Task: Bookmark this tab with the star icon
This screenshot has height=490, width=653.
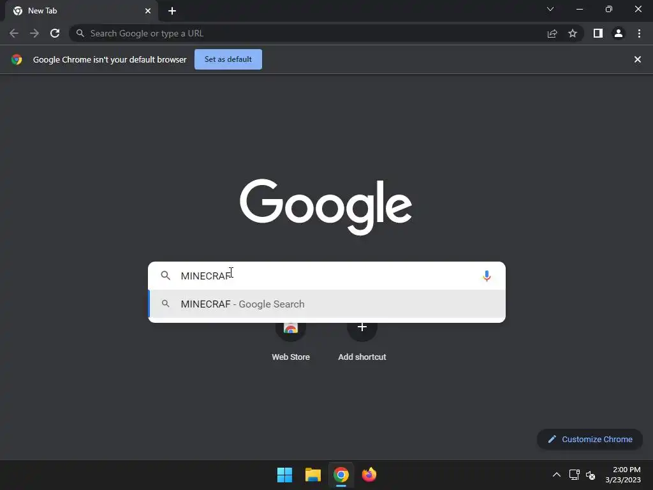Action: (573, 33)
